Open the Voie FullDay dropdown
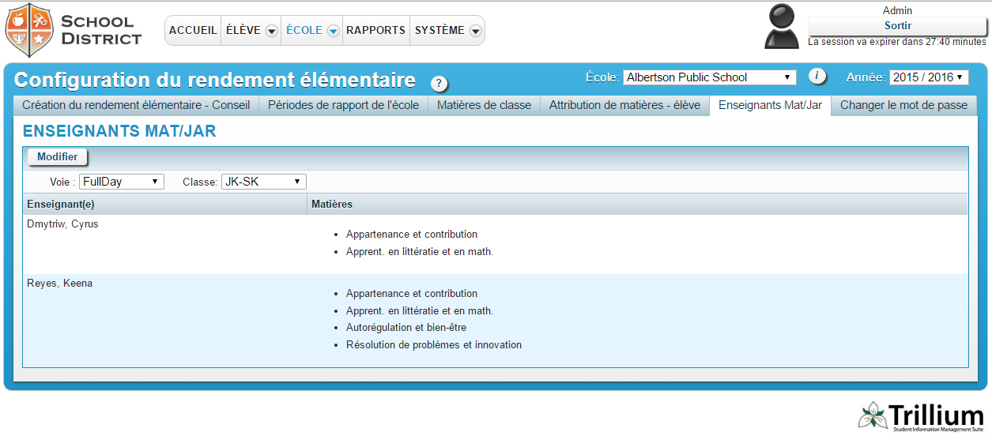The image size is (992, 436). (121, 182)
